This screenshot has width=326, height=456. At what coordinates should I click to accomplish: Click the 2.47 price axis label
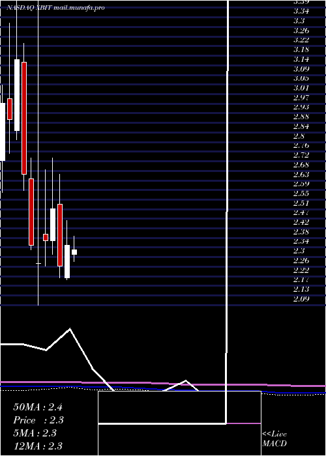(x=301, y=212)
